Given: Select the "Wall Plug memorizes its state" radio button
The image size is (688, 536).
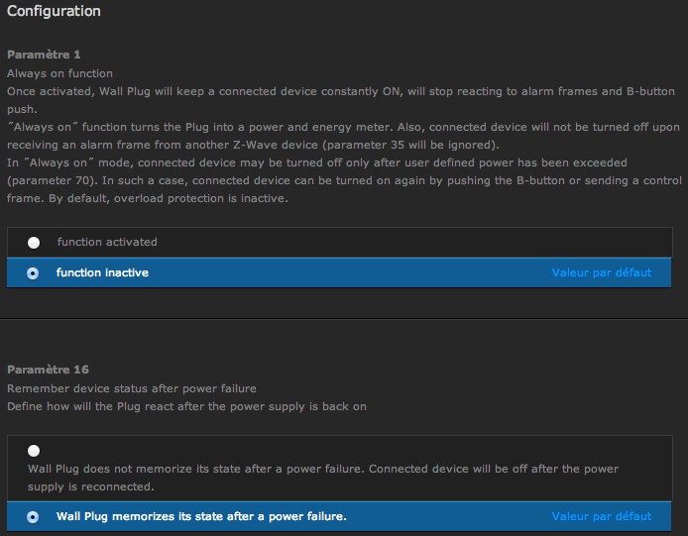Looking at the screenshot, I should [x=34, y=516].
